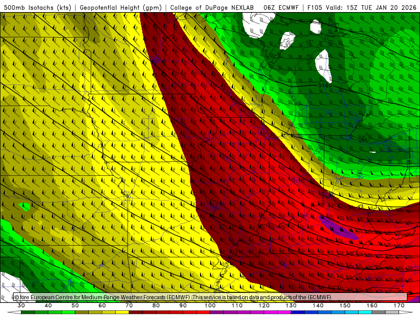420x315 pixels.
Task: Click the legend value 40
Action: pos(48,306)
